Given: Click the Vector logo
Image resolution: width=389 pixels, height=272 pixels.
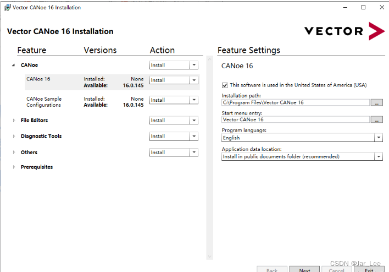Looking at the screenshot, I should tap(344, 31).
